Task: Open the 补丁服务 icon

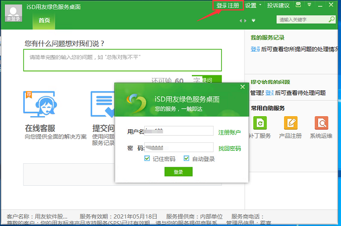Action: coord(260,123)
